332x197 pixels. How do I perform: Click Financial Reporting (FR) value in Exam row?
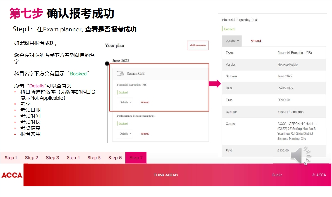tap(294, 52)
